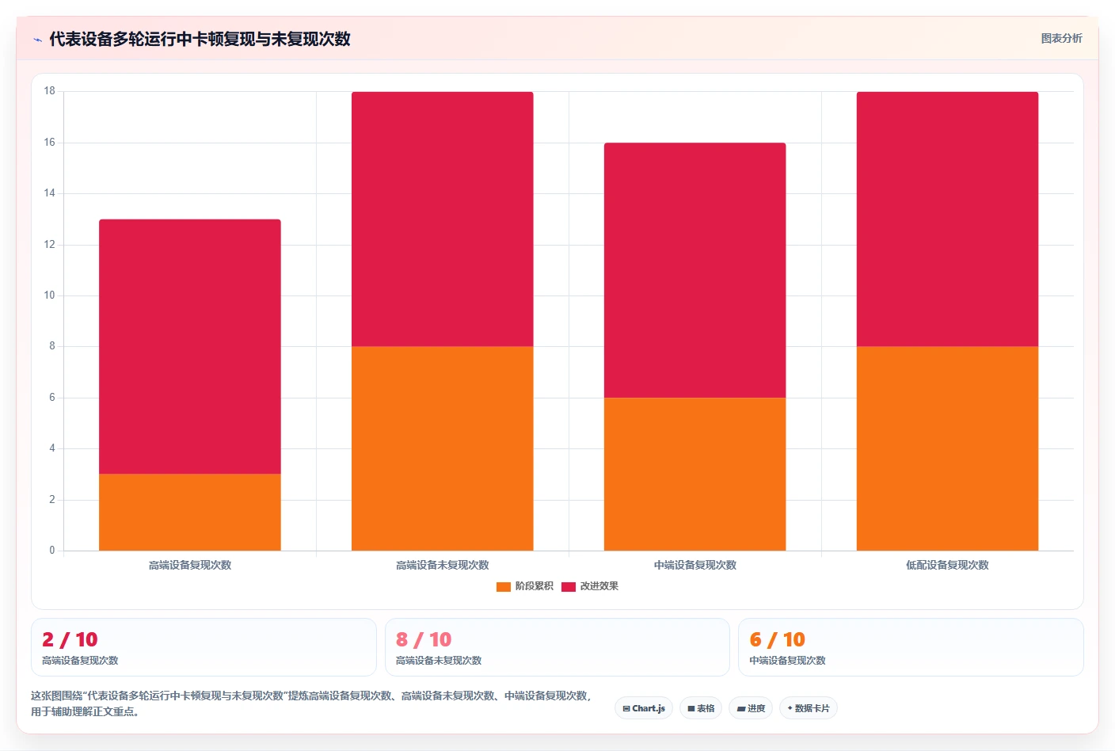Click the orange 阶段累积 legend swatch
Viewport: 1115px width, 751px height.
504,586
